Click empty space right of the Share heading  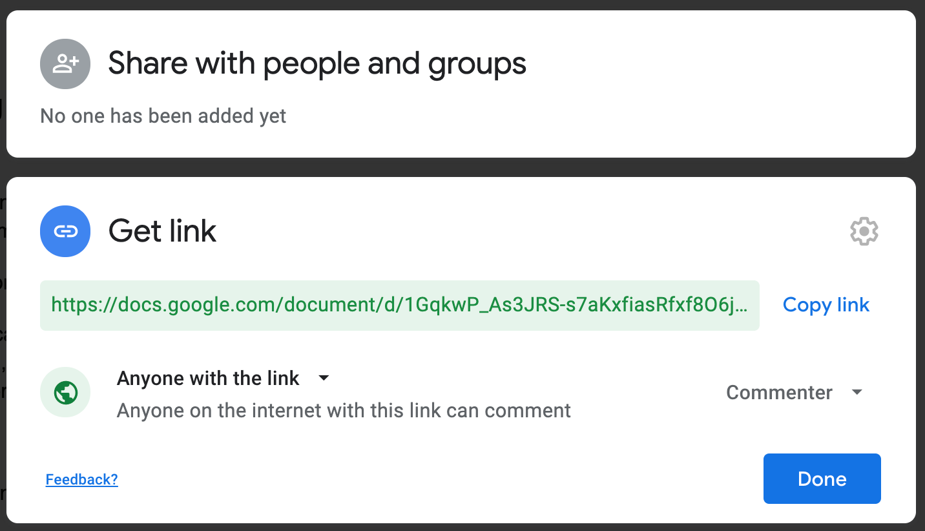click(x=711, y=63)
